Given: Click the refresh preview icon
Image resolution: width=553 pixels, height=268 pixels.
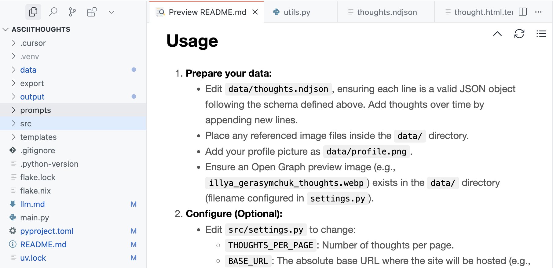Looking at the screenshot, I should (519, 34).
